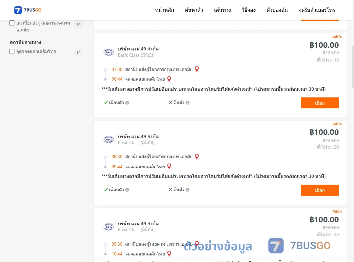Click company logo of 08:30 trip card
The image size is (354, 262).
pos(108,140)
